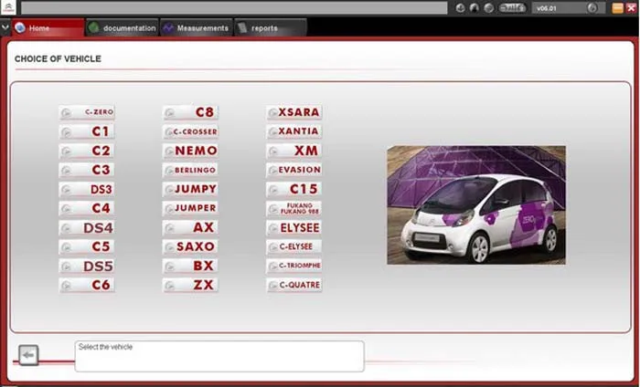Screen dimensions: 640x387
Task: Select the C3 vehicle button
Action: [87, 170]
